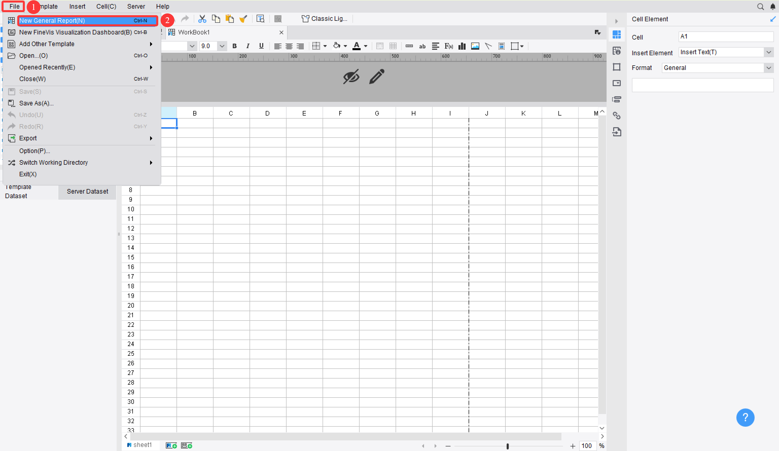The image size is (779, 451).
Task: Toggle bold formatting
Action: click(234, 46)
